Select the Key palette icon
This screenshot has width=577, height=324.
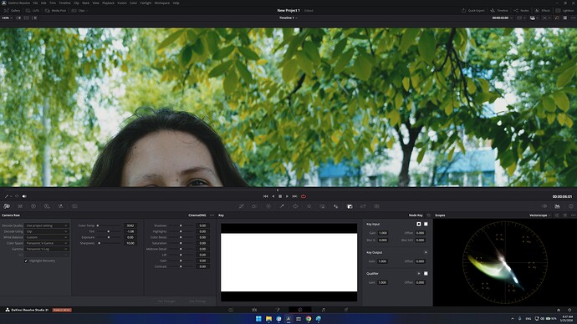(350, 206)
